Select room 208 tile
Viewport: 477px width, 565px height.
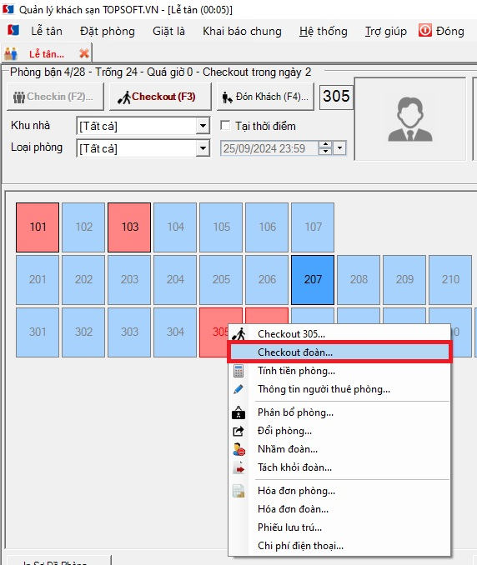point(359,280)
